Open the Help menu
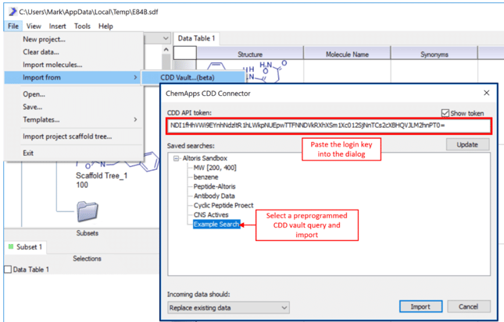The width and height of the screenshot is (504, 322). pyautogui.click(x=105, y=27)
